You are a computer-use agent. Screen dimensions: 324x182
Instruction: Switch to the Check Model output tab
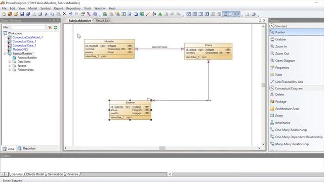pos(35,174)
